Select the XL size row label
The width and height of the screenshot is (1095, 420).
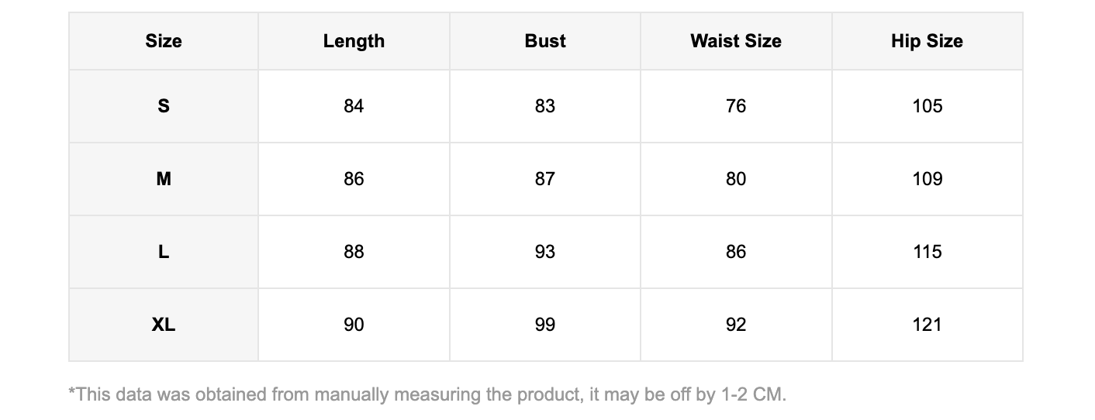click(x=164, y=325)
